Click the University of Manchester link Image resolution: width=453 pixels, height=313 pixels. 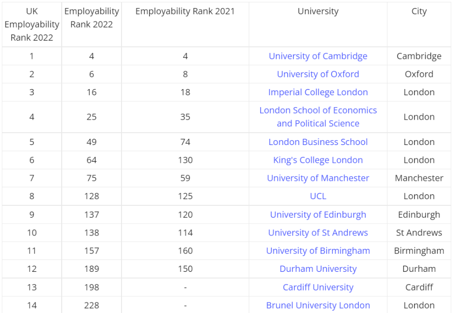[x=318, y=178]
